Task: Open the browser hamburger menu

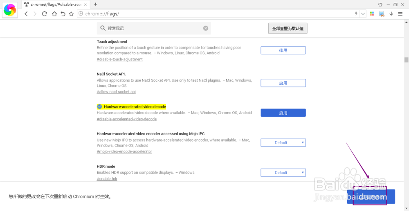Action: point(400,14)
